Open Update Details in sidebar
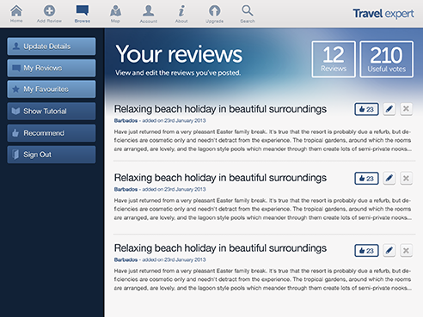This screenshot has width=423, height=317. tap(52, 46)
